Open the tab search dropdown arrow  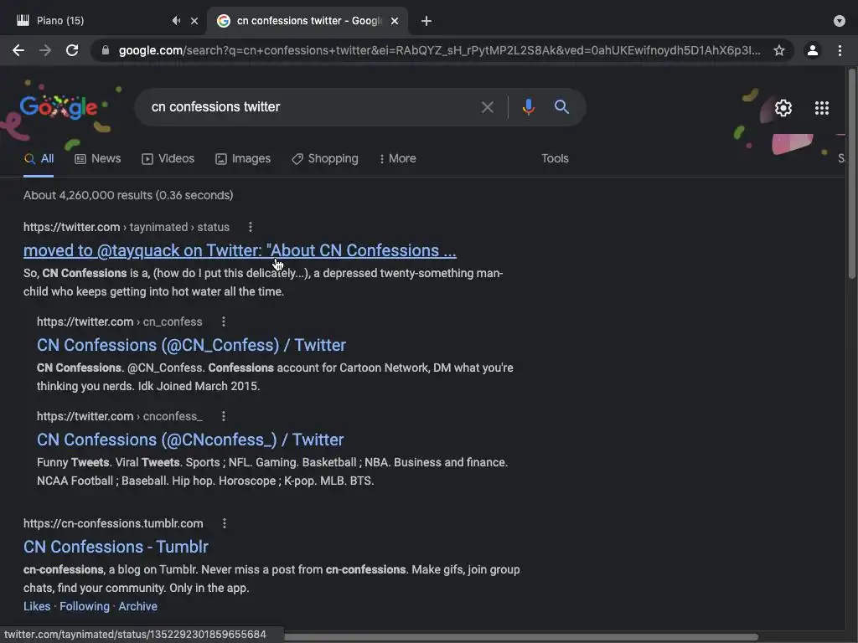pyautogui.click(x=840, y=21)
